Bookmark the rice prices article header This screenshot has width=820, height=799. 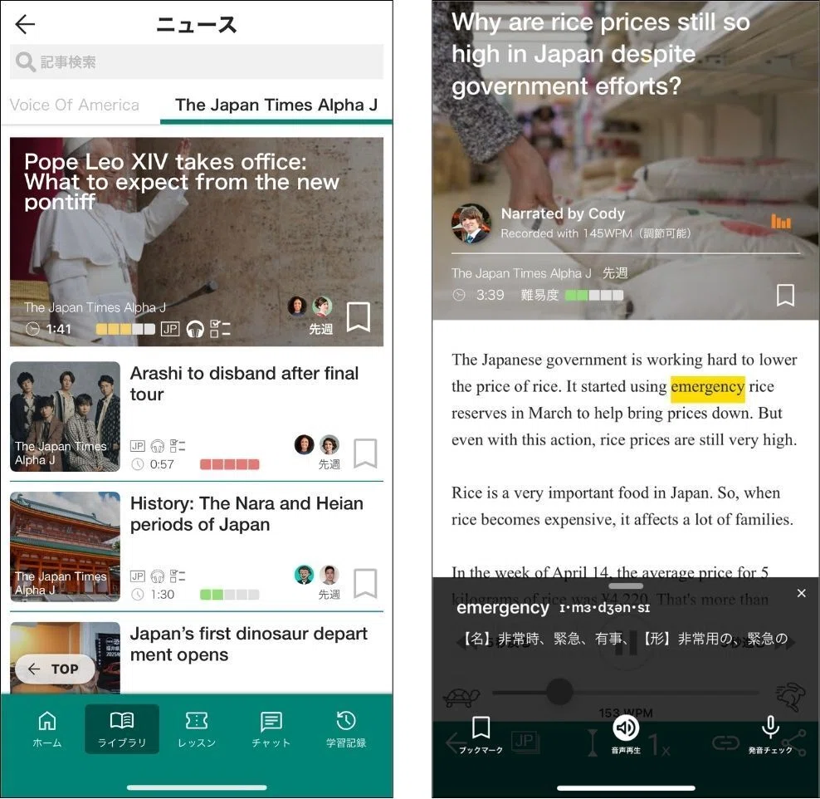785,295
